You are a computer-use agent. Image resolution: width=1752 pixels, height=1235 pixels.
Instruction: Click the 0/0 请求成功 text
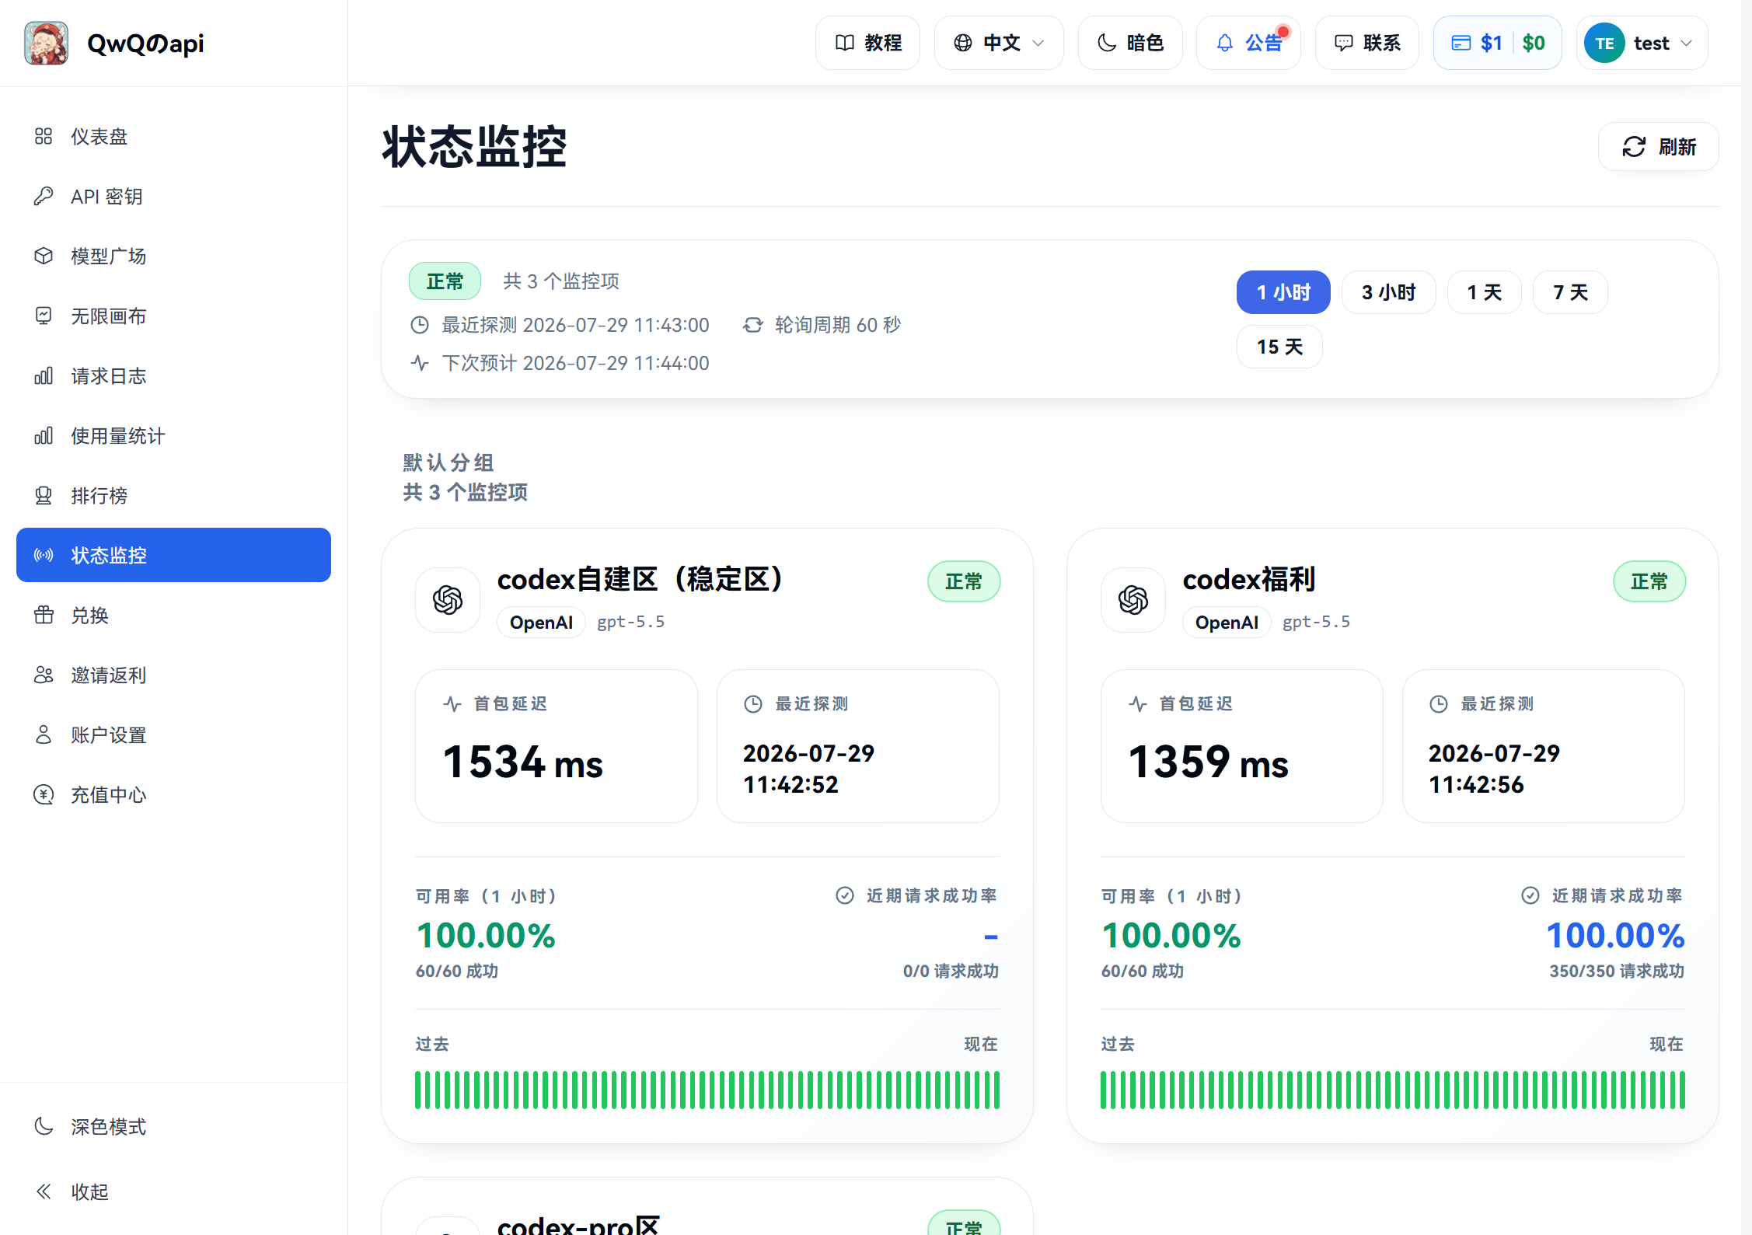point(951,972)
